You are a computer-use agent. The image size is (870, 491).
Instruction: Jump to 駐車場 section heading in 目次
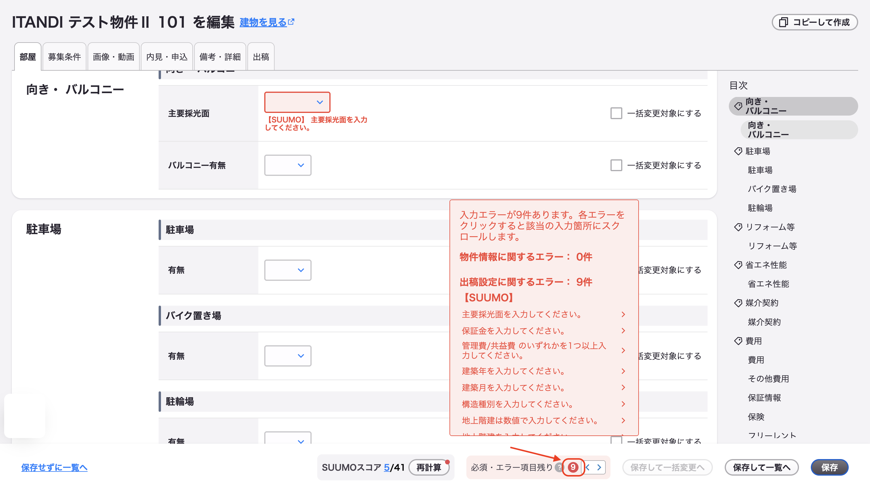coord(758,151)
